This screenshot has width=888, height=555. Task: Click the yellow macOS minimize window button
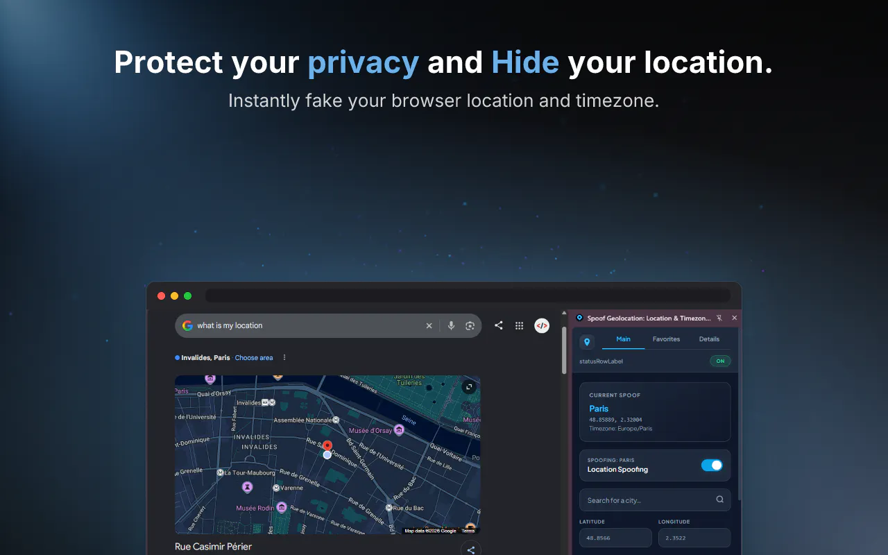(174, 296)
